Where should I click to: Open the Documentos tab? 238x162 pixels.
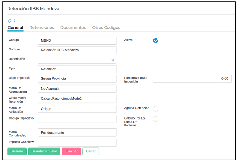(73, 28)
